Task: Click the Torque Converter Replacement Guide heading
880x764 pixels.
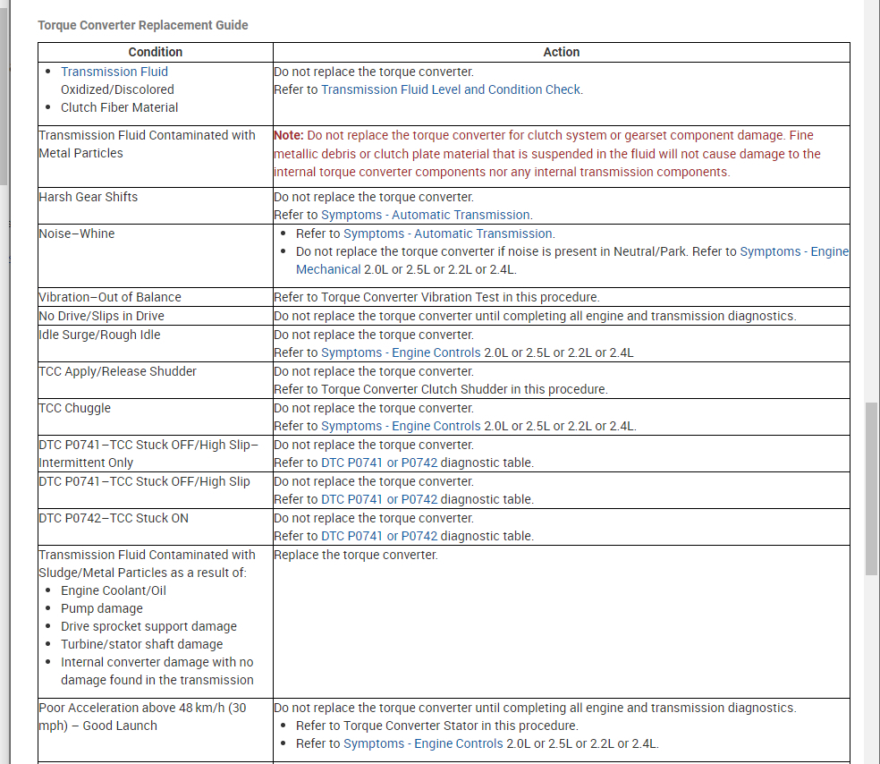Action: coord(142,25)
